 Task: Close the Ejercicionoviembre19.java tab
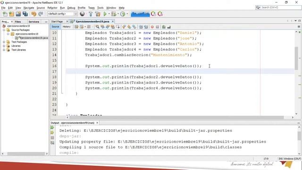tap(113, 21)
